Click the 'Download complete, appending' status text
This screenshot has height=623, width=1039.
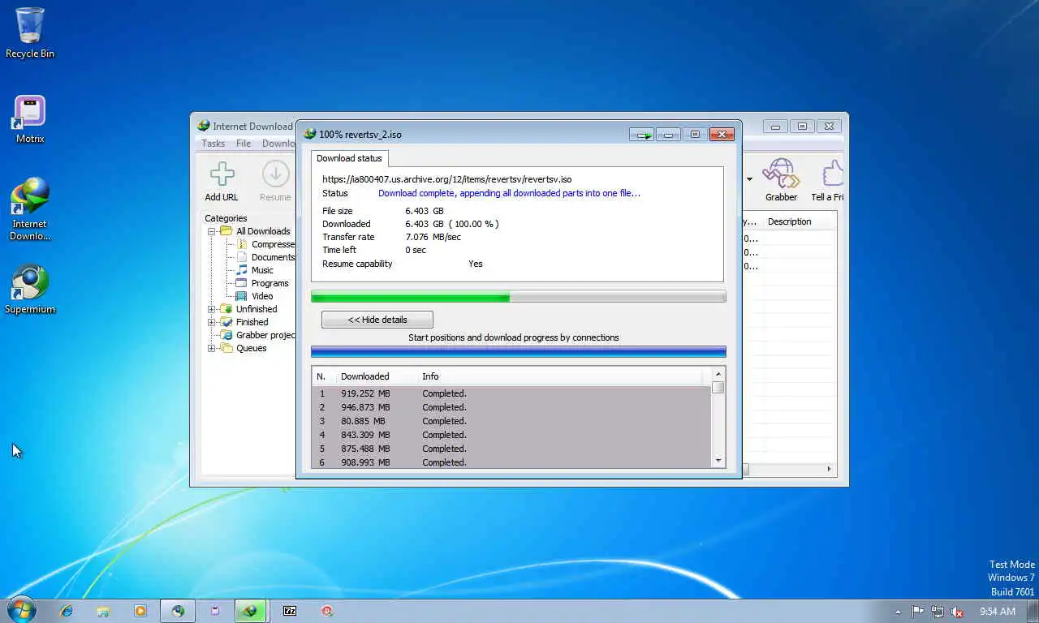(509, 193)
